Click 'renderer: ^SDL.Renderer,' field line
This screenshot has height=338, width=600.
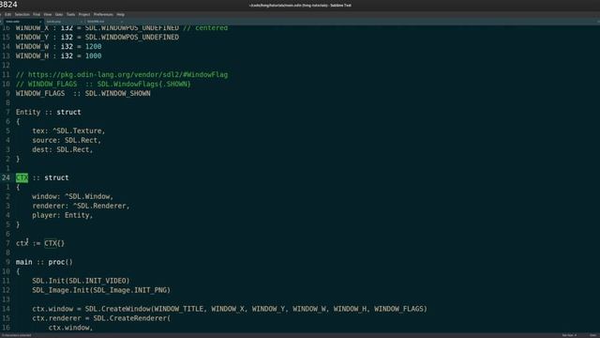[x=81, y=207]
